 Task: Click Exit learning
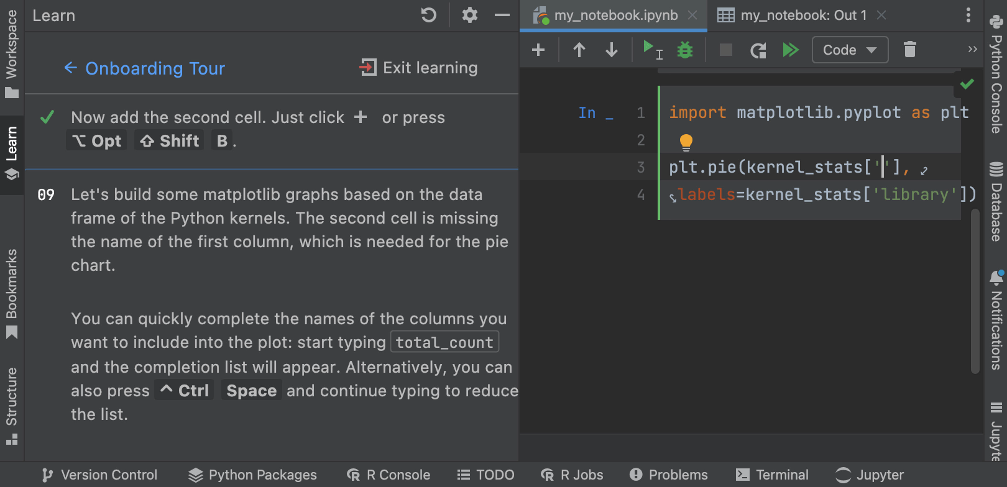click(419, 68)
